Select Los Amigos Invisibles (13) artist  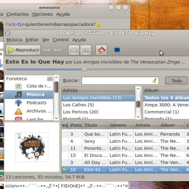[x=98, y=98]
